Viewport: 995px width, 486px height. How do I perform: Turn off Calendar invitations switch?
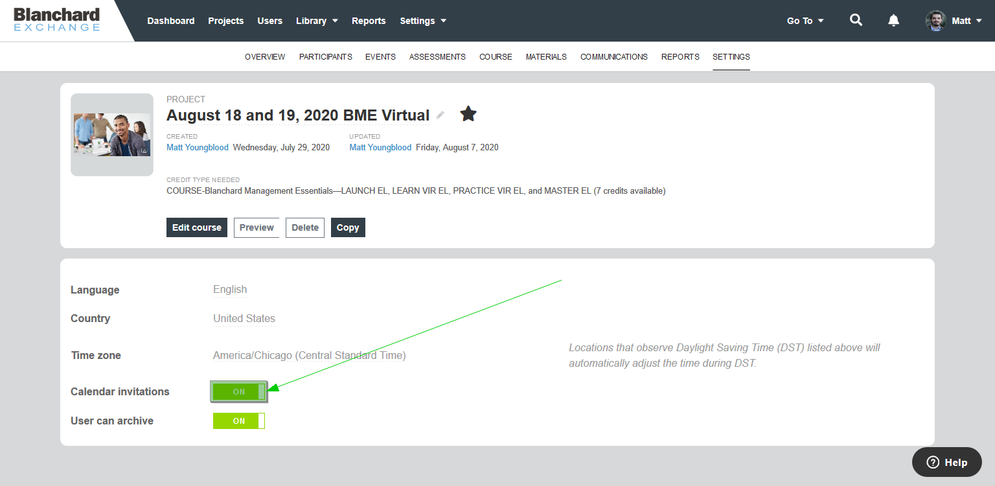point(239,391)
